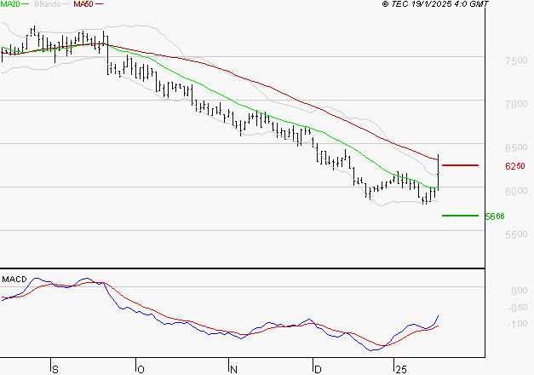Click the green support level line
Image resolution: width=534 pixels, height=375 pixels.
(x=460, y=216)
